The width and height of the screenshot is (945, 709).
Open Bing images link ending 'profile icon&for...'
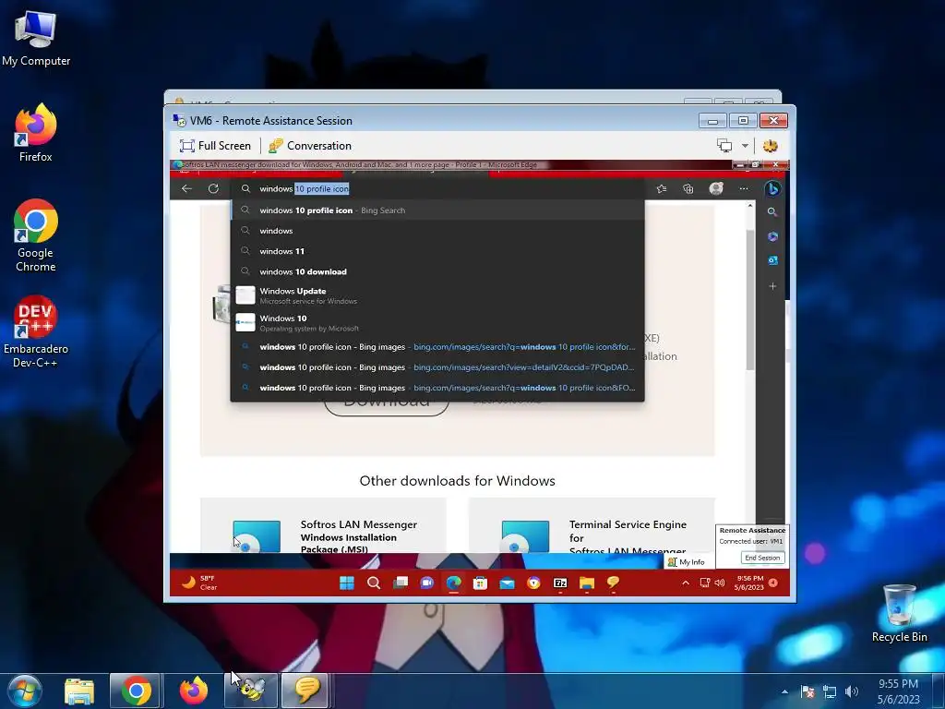[x=438, y=347]
